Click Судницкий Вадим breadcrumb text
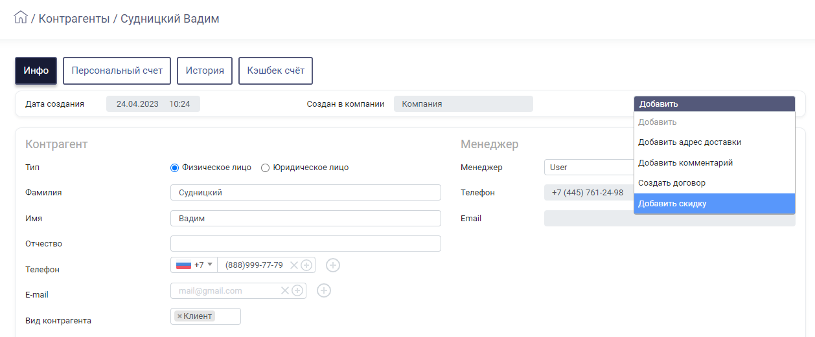This screenshot has width=815, height=337. 170,19
